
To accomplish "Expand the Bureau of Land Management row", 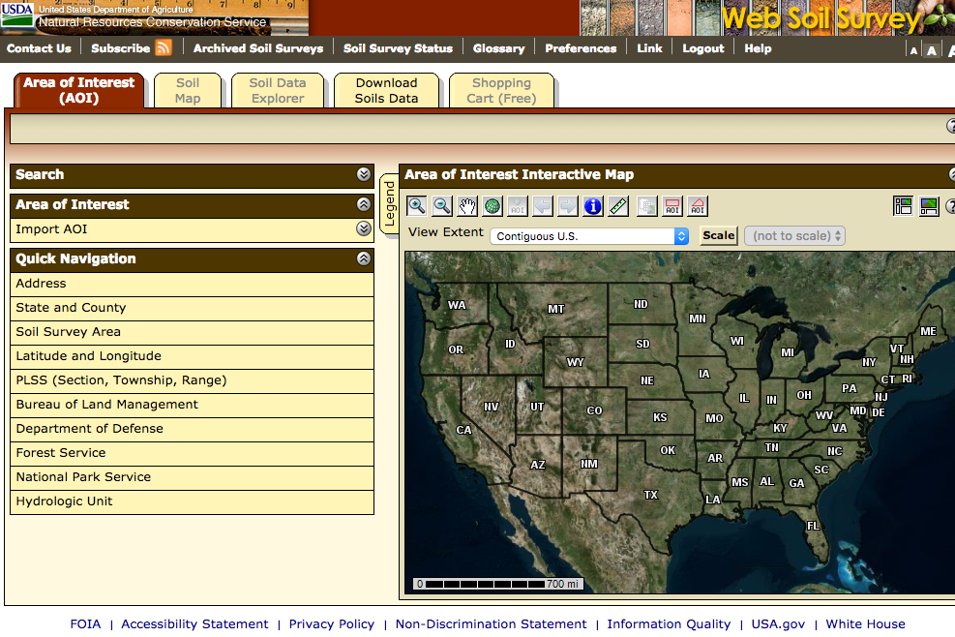I will pos(192,405).
